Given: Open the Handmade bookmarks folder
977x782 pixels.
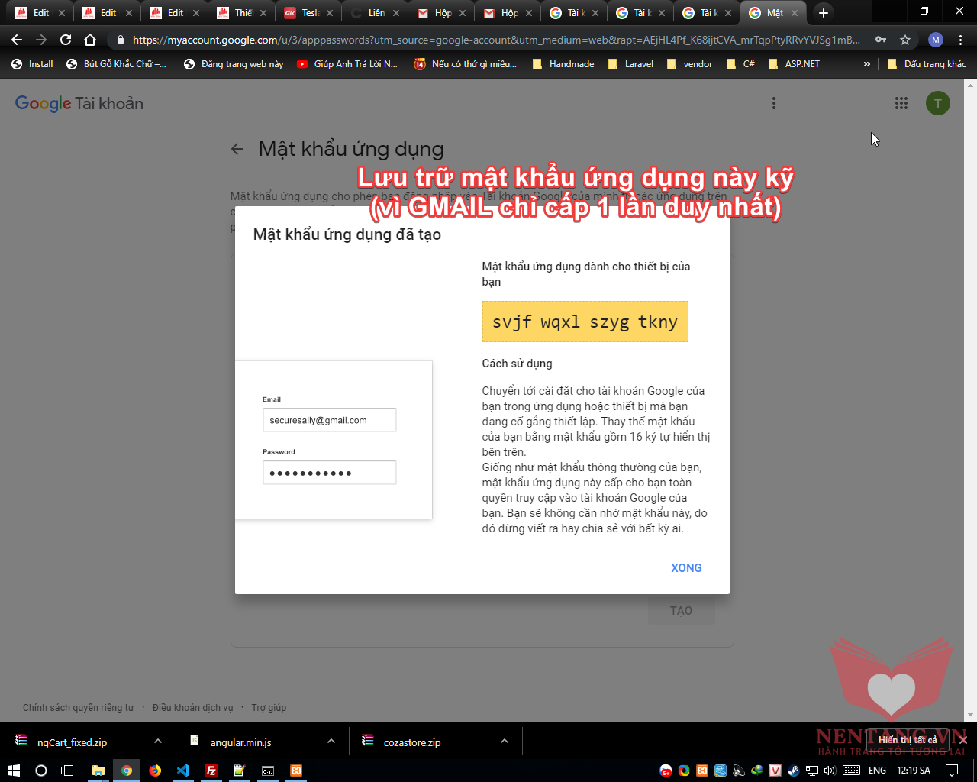Looking at the screenshot, I should (563, 64).
